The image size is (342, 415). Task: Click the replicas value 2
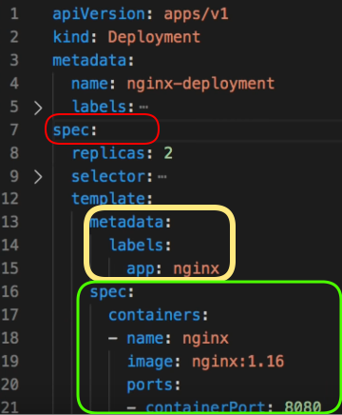coord(168,153)
